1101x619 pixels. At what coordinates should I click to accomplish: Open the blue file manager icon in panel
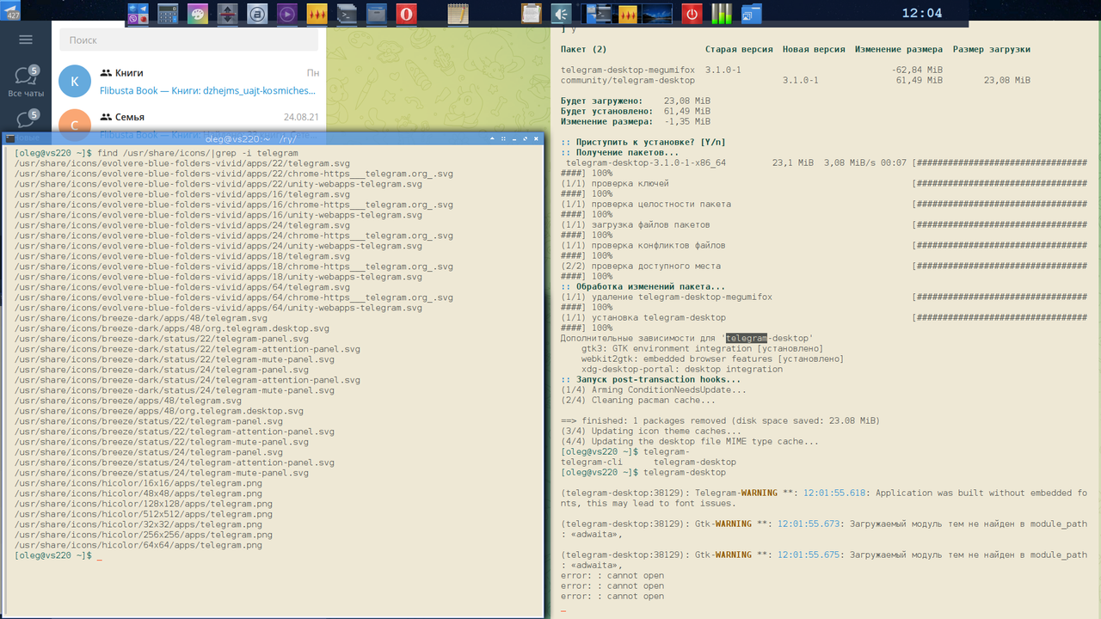coord(376,14)
